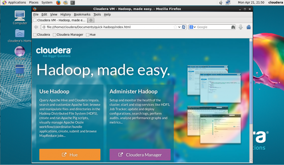The width and height of the screenshot is (284, 165).
Task: Open the Tools menu
Action: [x=97, y=14]
